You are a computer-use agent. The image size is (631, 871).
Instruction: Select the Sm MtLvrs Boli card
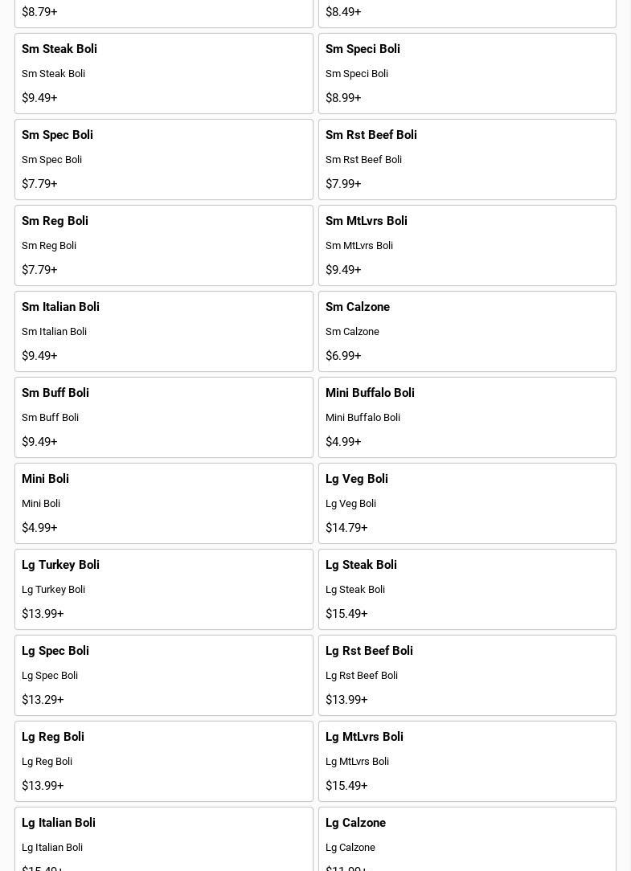467,245
